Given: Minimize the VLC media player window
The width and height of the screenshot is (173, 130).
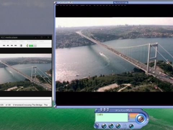Looking at the screenshot, I should (36, 38).
